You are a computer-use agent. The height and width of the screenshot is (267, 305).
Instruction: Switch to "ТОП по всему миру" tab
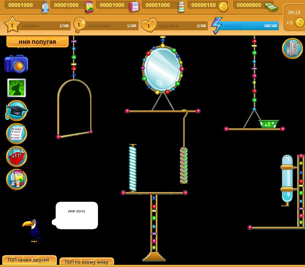click(x=87, y=262)
